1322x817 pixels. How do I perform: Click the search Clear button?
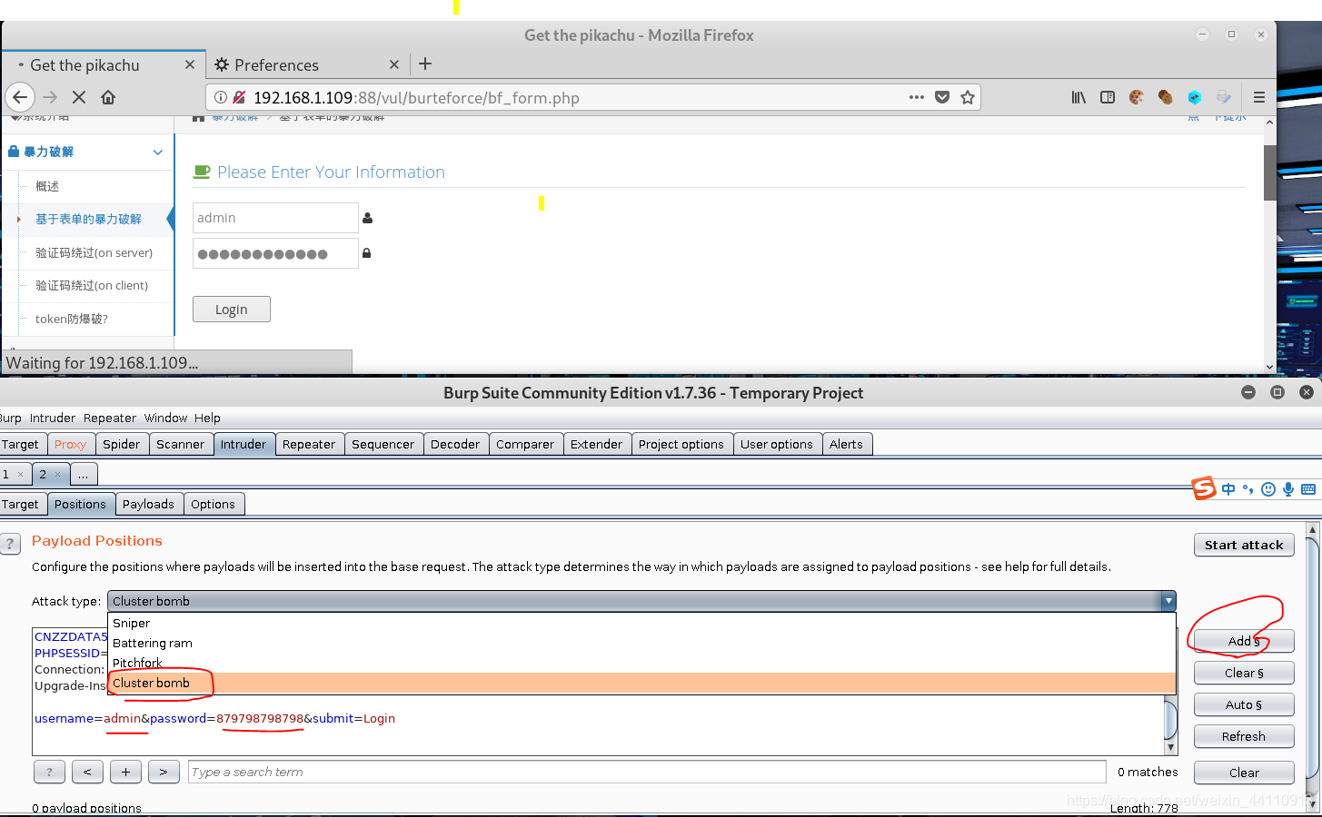click(x=1244, y=773)
